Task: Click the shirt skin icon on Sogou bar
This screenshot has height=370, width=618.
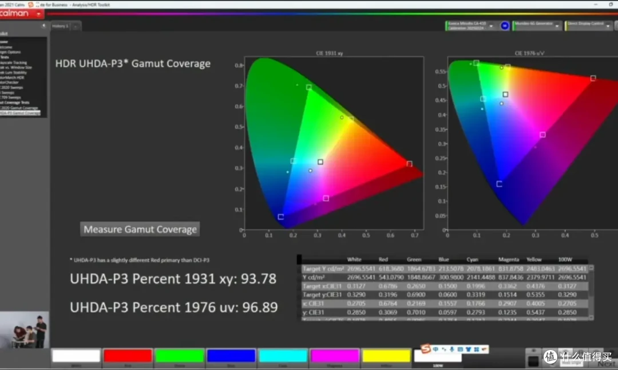Action: (468, 349)
